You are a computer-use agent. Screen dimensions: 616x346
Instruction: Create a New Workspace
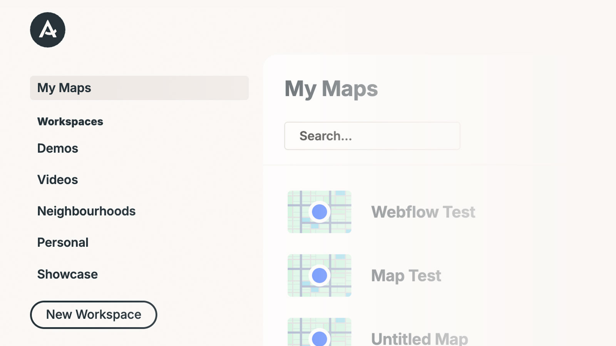93,314
